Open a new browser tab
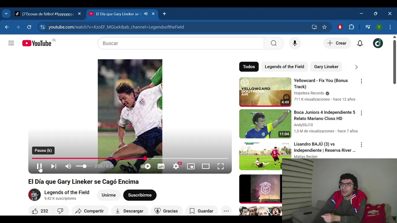 click(x=164, y=14)
